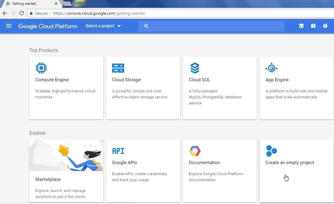
Task: Click the Google Cloud Platform logo text
Action: click(48, 26)
